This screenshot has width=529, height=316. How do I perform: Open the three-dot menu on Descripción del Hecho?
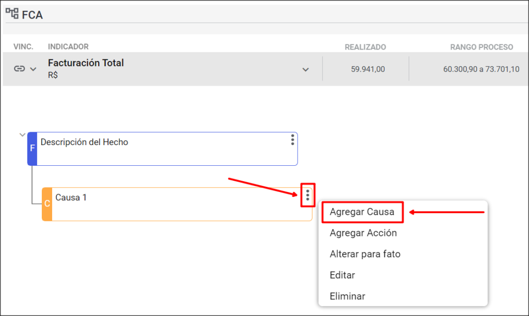[x=292, y=139]
